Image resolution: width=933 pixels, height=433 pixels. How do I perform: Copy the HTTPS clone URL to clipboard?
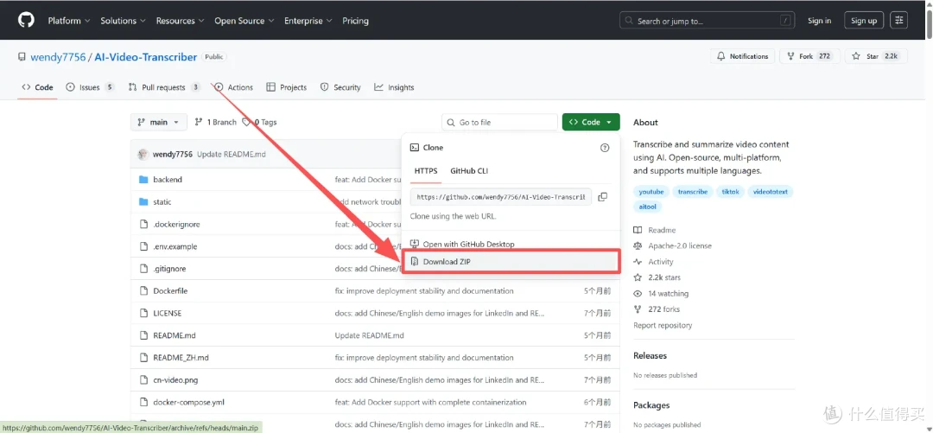coord(602,196)
